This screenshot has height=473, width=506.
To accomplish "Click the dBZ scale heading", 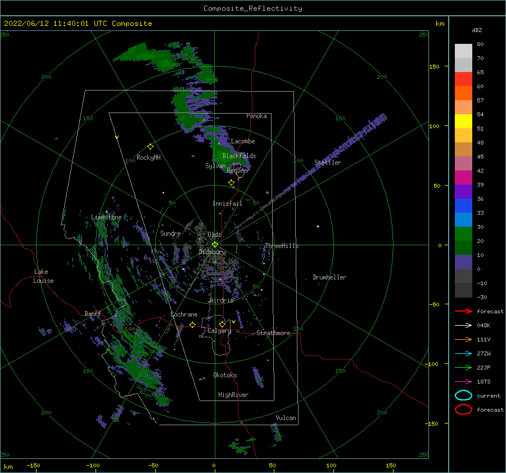I will click(x=477, y=30).
